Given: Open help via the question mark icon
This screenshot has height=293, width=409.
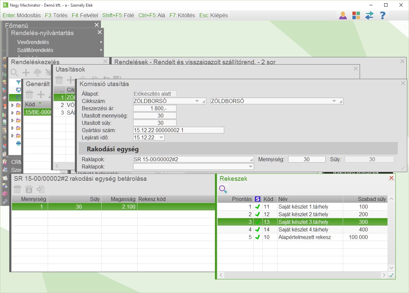Looking at the screenshot, I should pyautogui.click(x=383, y=15).
